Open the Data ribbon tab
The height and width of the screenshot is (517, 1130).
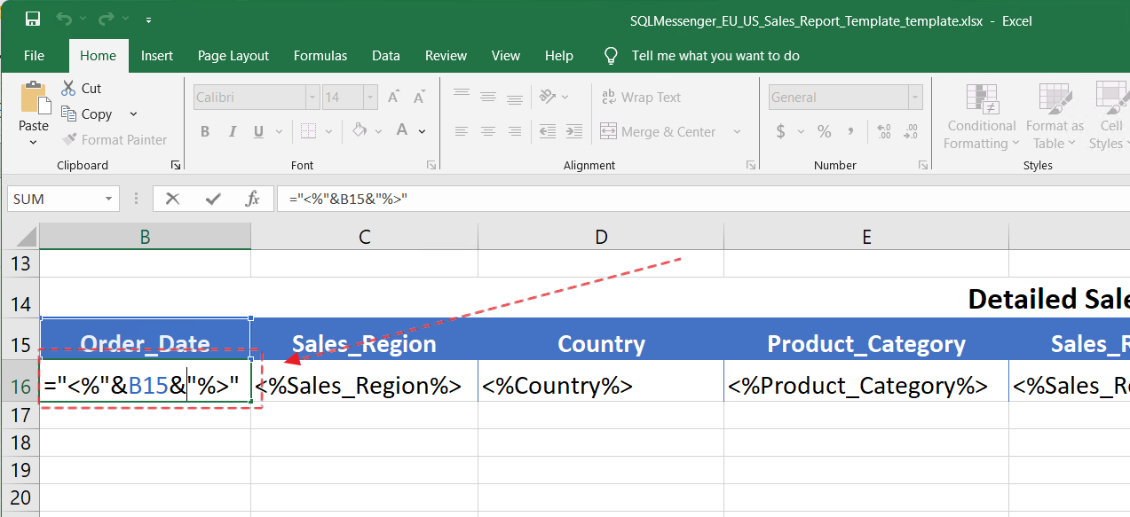coord(385,55)
